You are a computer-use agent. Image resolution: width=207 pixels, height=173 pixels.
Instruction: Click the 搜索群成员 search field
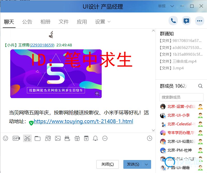pos(182,97)
